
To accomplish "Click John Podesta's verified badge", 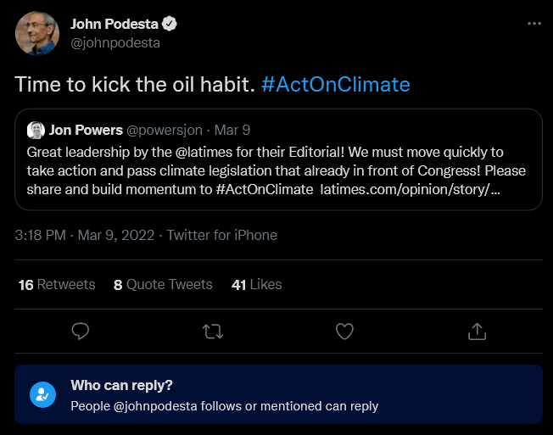I will [x=170, y=24].
